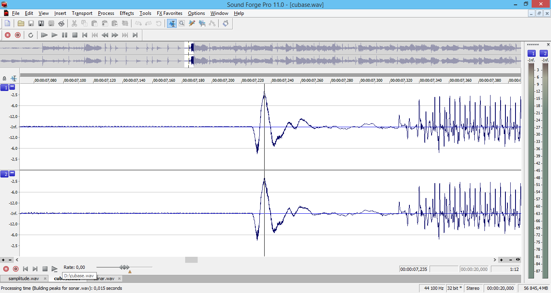
Task: Click the playback rate scrub slider
Action: tap(125, 267)
